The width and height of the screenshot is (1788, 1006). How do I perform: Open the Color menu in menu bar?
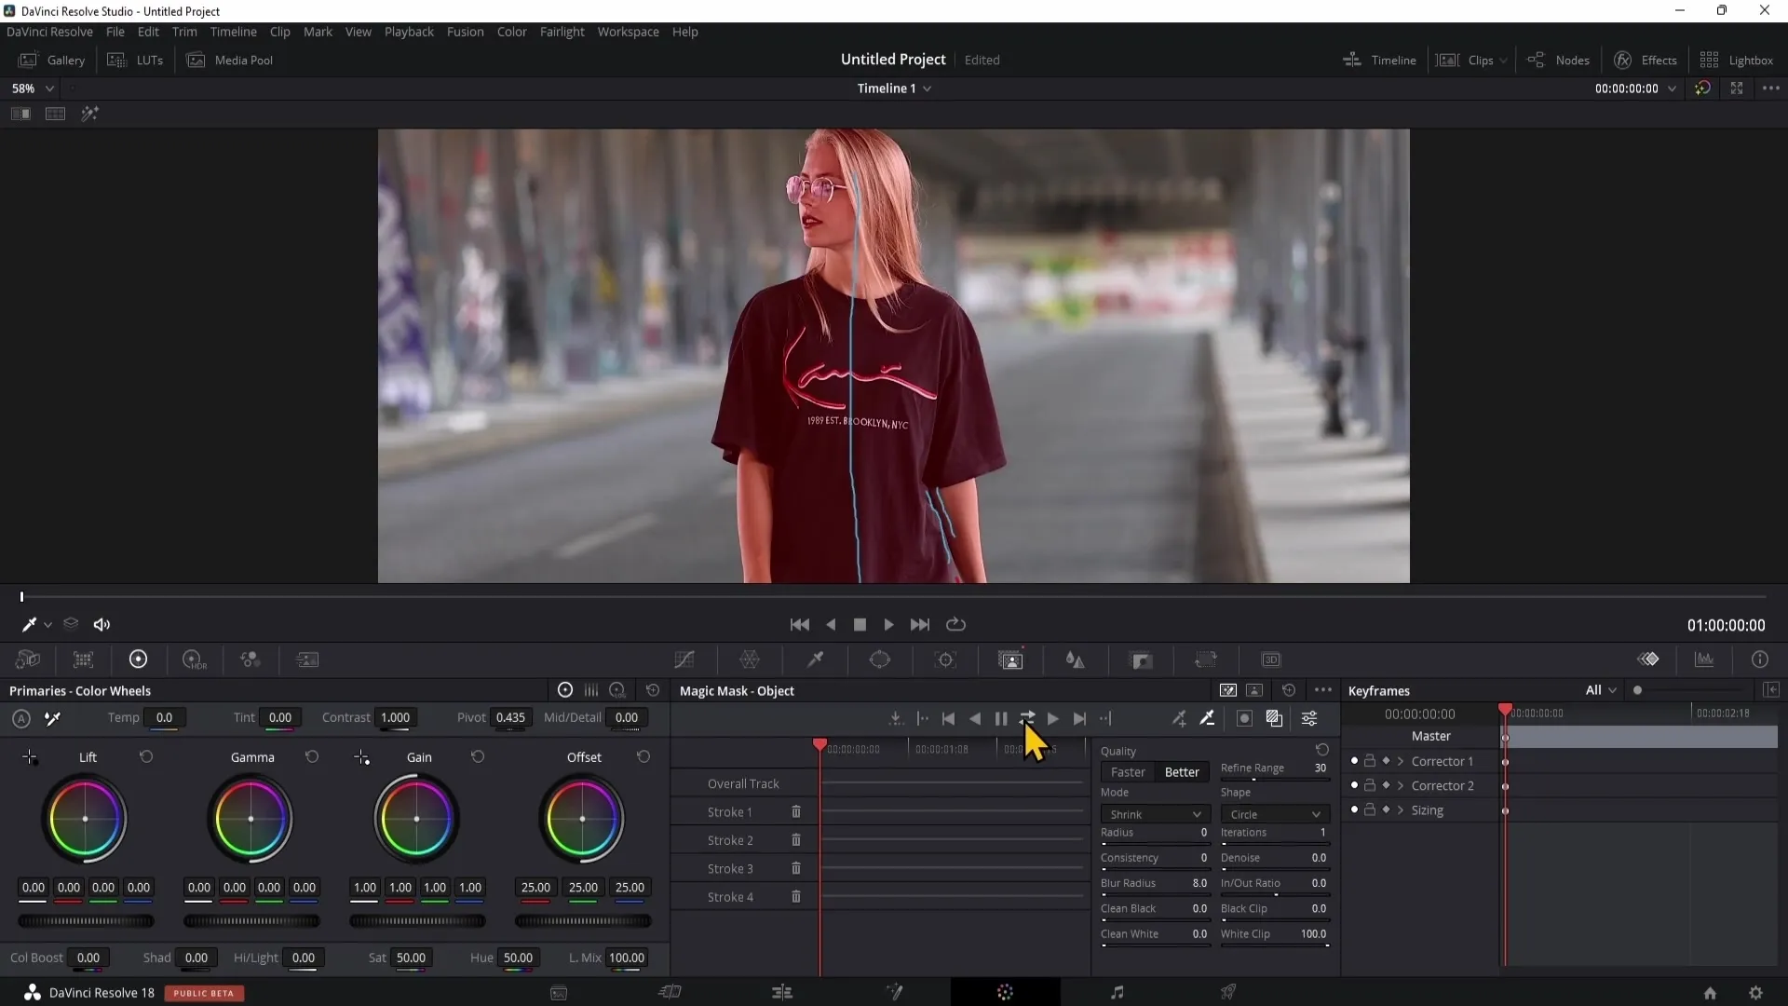(x=512, y=31)
